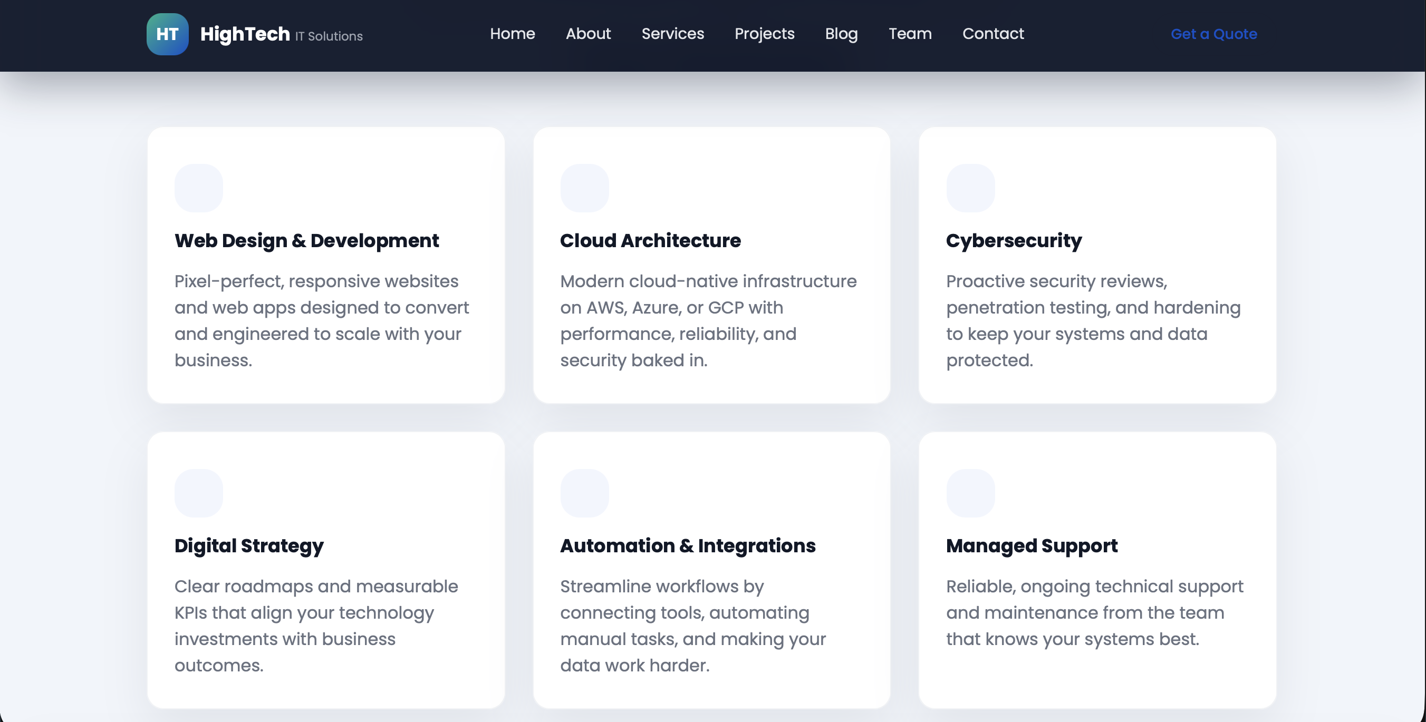Open the Contact navigation item
Image resolution: width=1426 pixels, height=722 pixels.
pyautogui.click(x=993, y=34)
